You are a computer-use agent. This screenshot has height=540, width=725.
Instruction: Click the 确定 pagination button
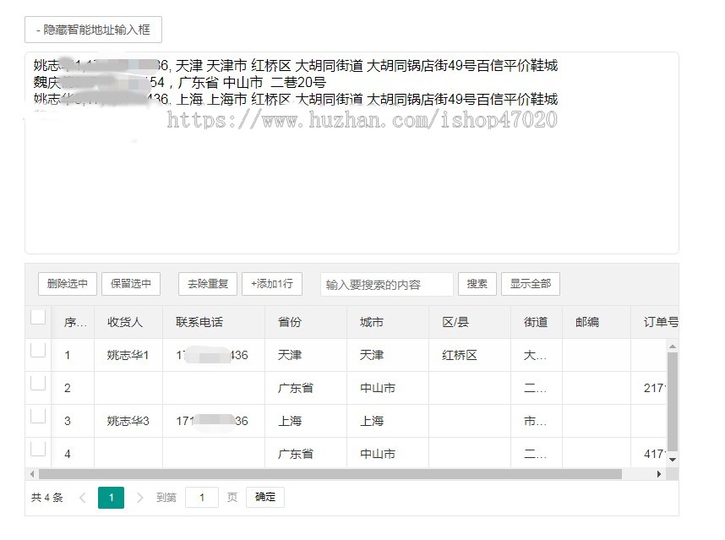coord(265,497)
